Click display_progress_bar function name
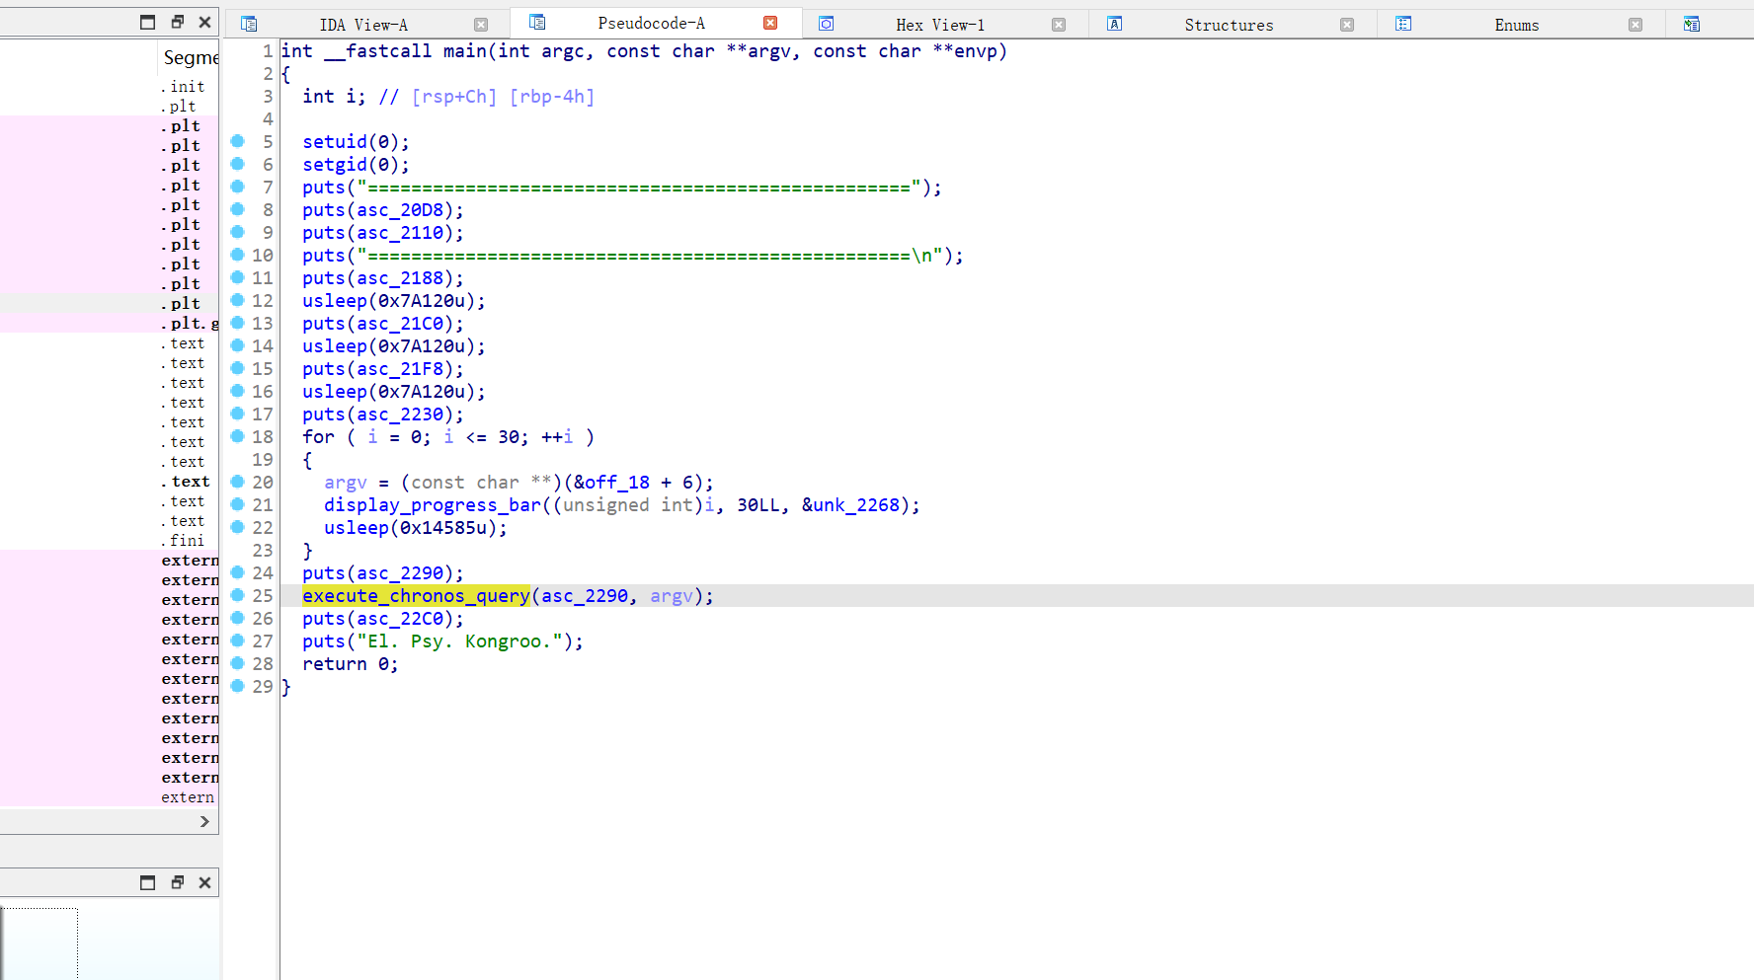 [433, 505]
